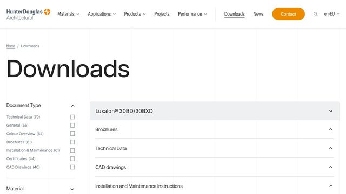Screen dimensions: 346x194
Task: Open the Applications navigation menu
Action: pos(102,14)
